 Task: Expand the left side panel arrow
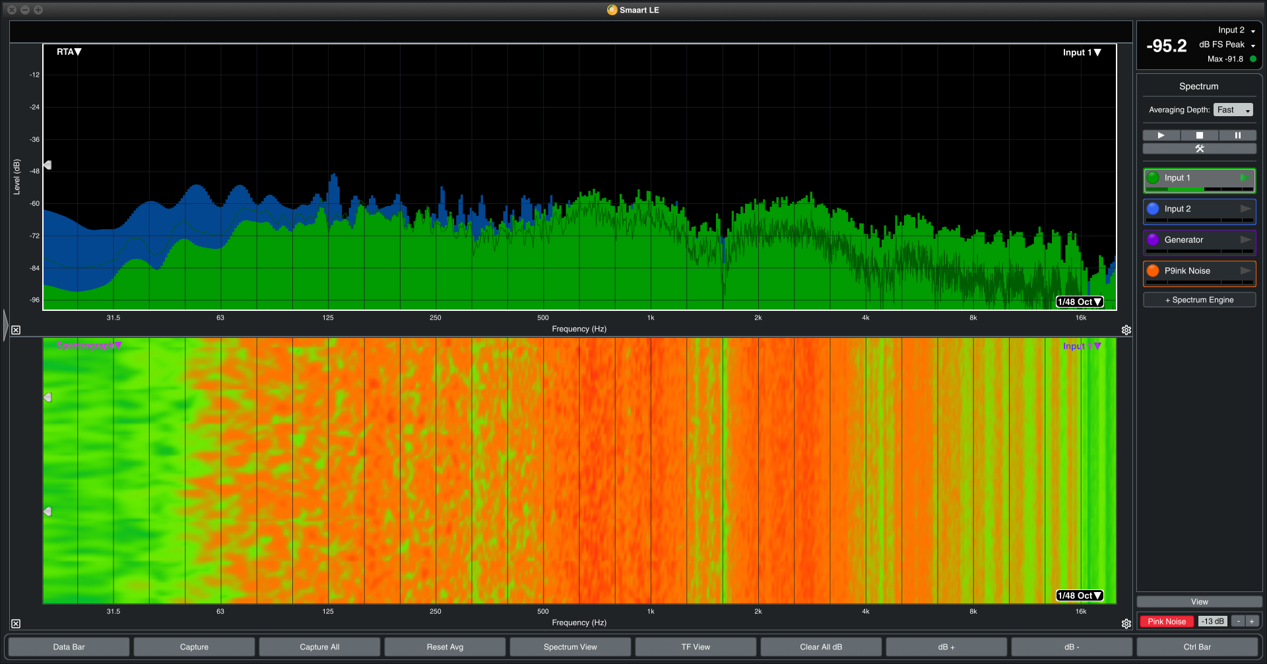6,325
